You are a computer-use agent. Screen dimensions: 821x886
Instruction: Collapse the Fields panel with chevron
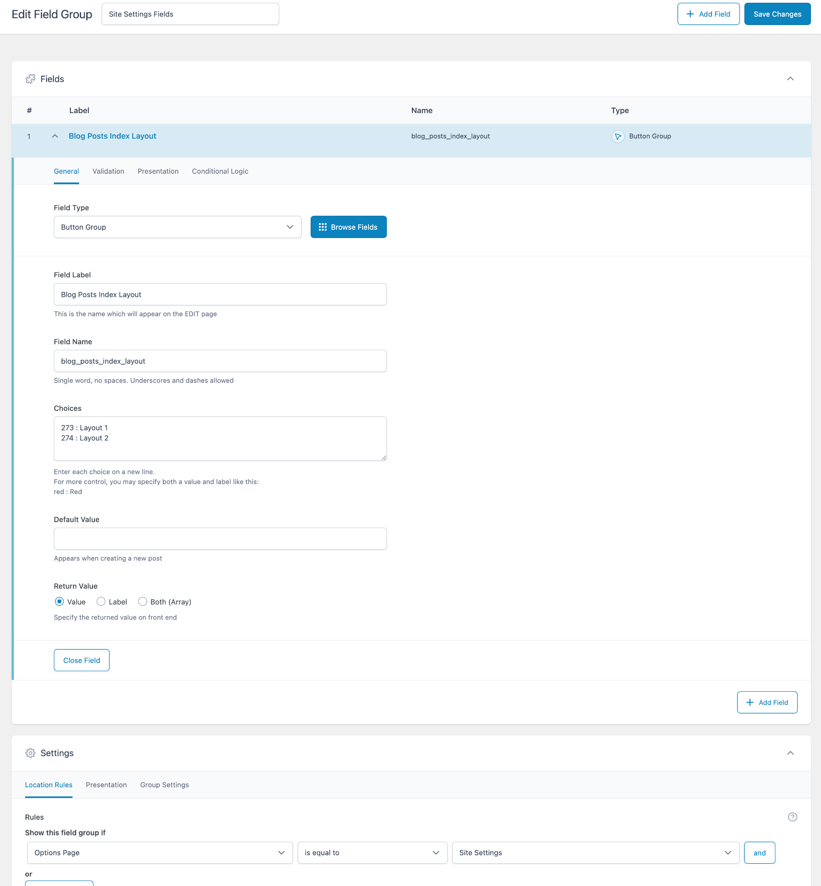click(790, 79)
